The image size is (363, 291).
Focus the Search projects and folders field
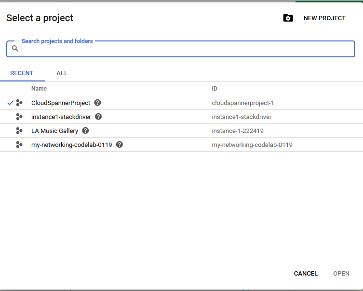coord(181,49)
